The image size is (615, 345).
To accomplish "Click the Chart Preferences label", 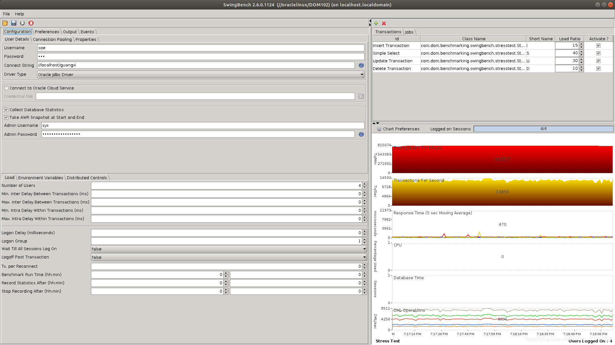I will point(401,129).
